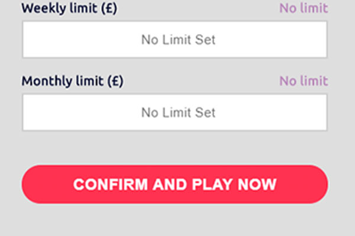Hit 'CONFIRM AND PLAY NOW' to proceed

click(175, 184)
